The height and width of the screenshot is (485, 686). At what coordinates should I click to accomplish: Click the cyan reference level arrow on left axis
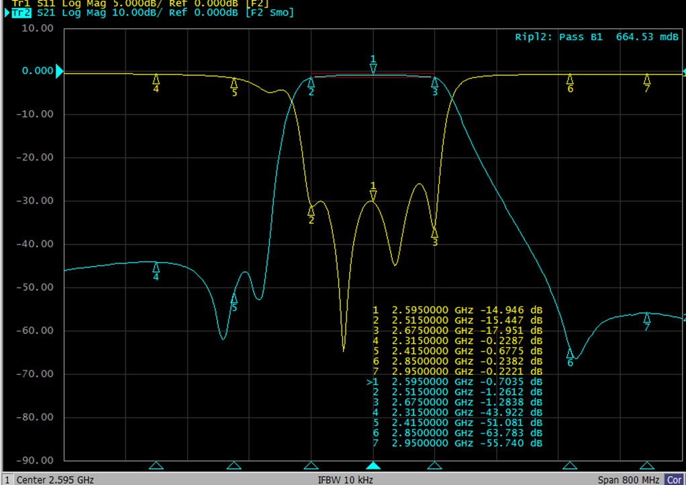(x=59, y=71)
